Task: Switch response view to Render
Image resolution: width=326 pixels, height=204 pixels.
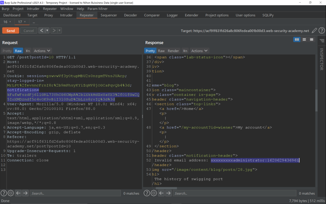Action: [173, 51]
